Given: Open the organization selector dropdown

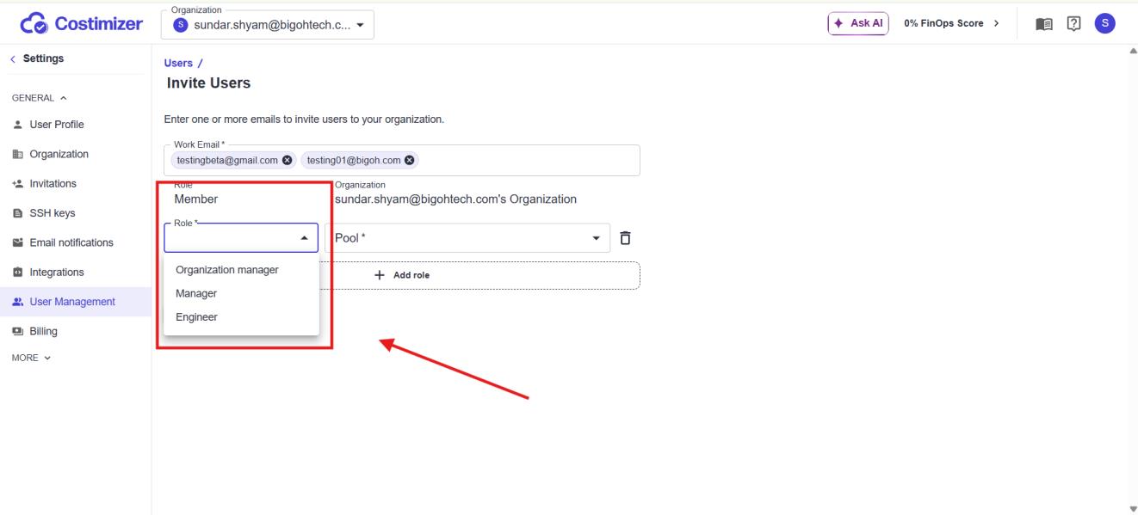Looking at the screenshot, I should click(x=267, y=24).
